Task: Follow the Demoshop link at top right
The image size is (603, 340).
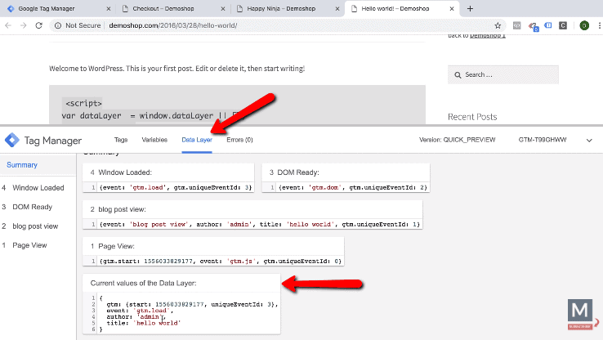Action: pos(488,36)
